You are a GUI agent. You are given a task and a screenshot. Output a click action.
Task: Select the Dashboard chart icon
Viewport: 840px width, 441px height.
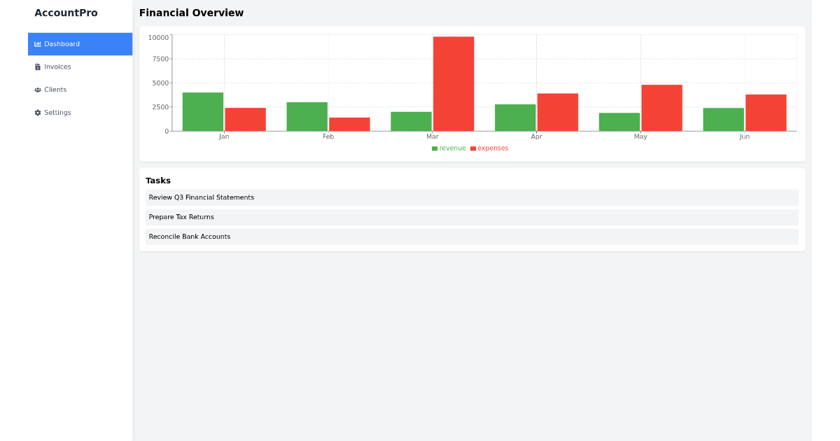pyautogui.click(x=37, y=43)
